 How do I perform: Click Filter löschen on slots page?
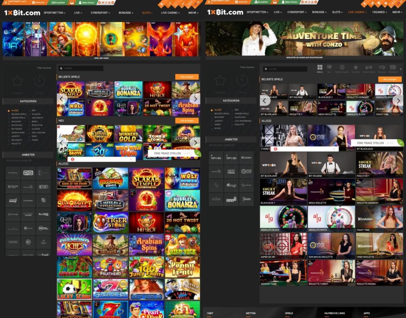tap(44, 68)
